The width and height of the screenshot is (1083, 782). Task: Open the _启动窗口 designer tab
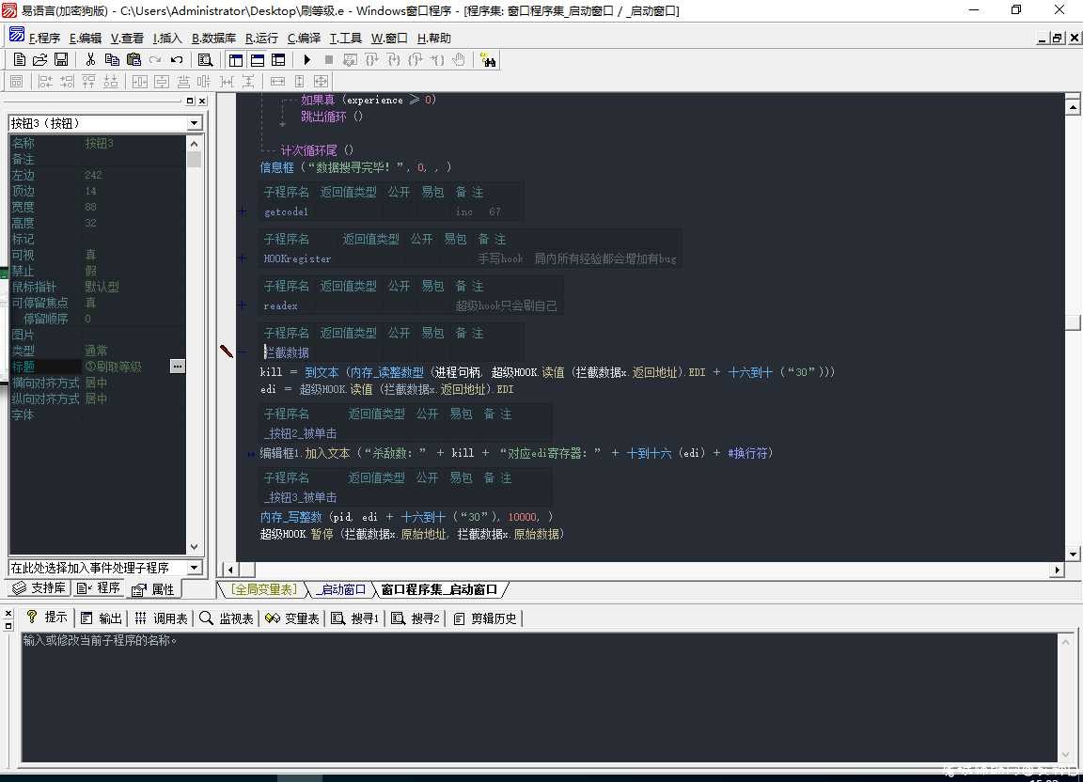tap(340, 589)
